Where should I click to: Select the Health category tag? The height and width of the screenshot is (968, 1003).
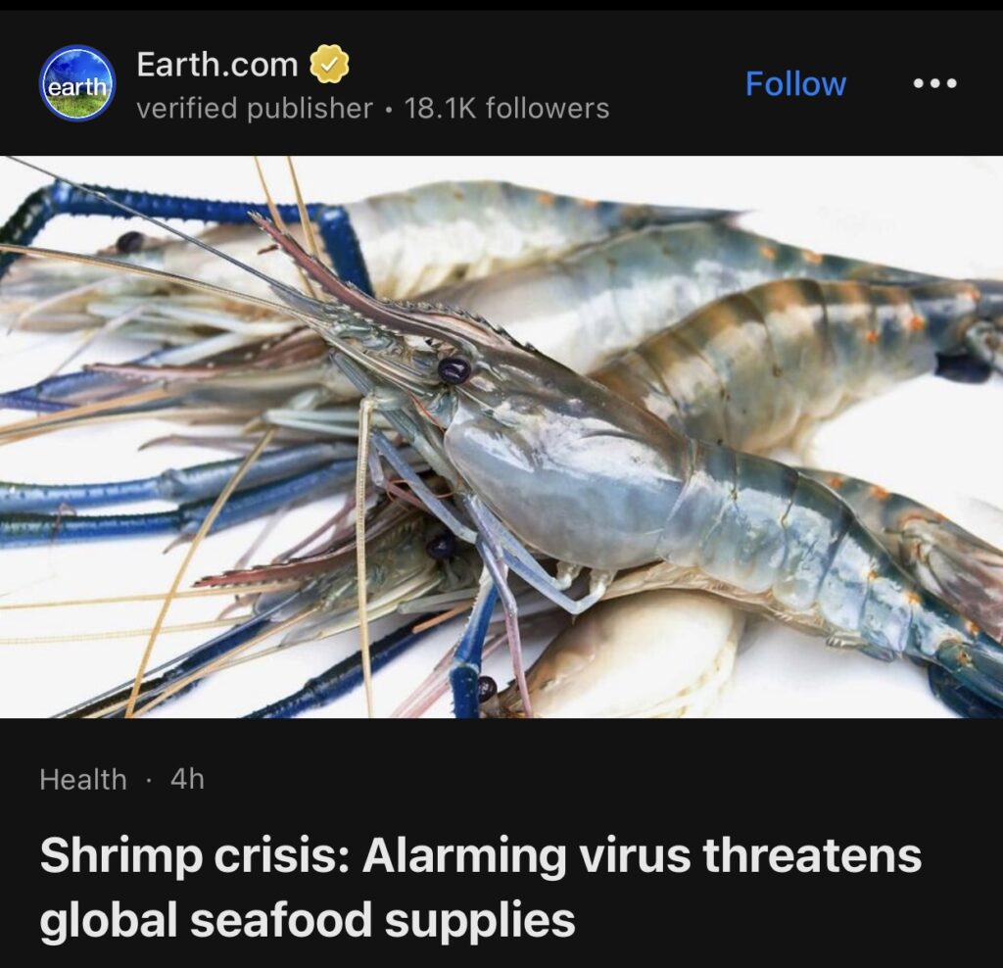pos(83,779)
